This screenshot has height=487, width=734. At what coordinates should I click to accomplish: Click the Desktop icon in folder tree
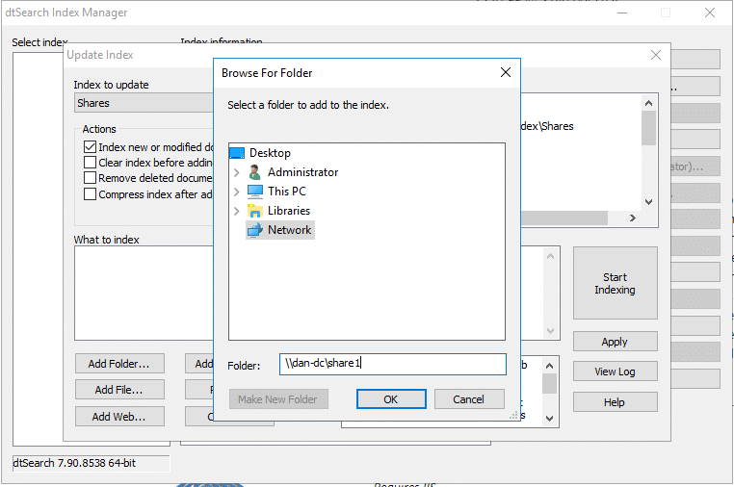(237, 153)
